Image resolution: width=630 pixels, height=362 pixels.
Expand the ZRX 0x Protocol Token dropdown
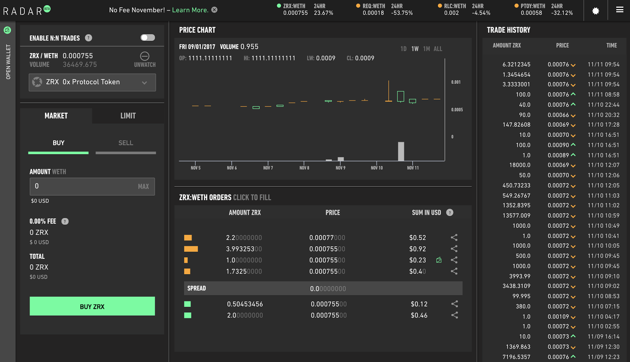point(92,82)
